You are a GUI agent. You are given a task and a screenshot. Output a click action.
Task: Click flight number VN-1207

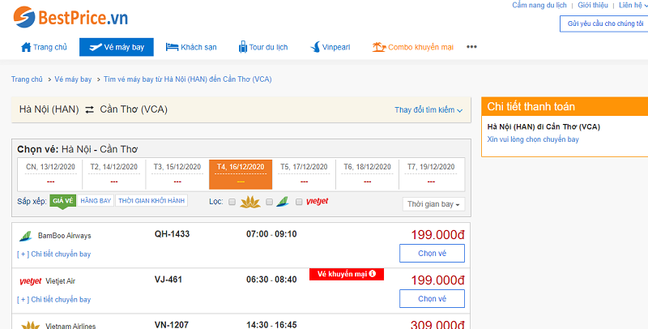(172, 325)
